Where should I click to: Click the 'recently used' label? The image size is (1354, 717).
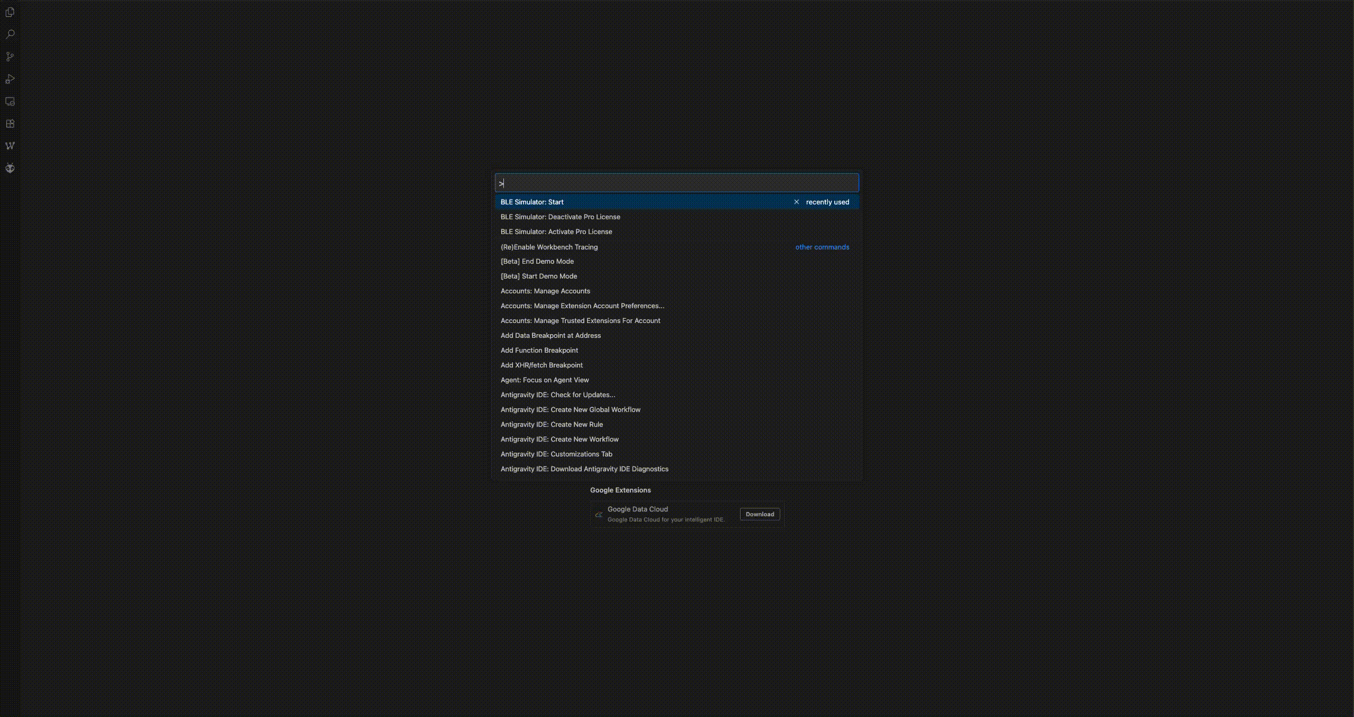(827, 202)
